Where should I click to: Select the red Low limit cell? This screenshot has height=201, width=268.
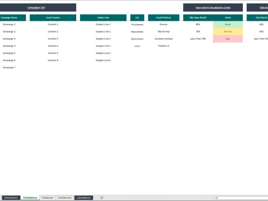pyautogui.click(x=228, y=39)
